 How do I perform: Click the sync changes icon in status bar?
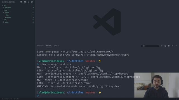[x=11, y=99]
